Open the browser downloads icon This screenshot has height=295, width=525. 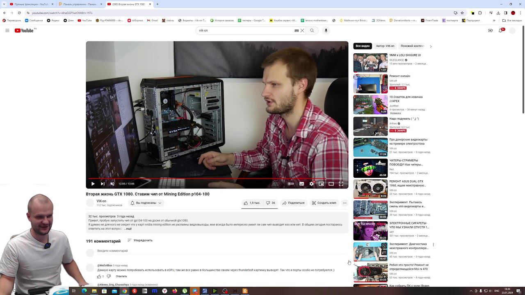(498, 13)
